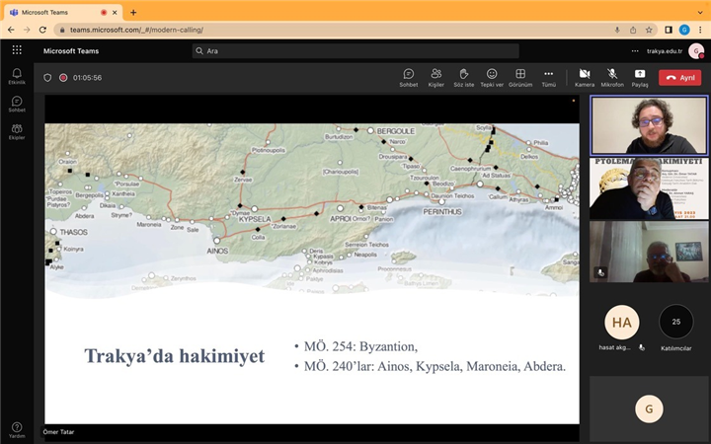Click the Ara search field
Image resolution: width=711 pixels, height=444 pixels.
(355, 50)
